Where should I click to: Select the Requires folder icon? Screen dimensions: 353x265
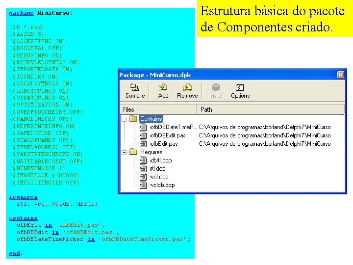click(133, 152)
